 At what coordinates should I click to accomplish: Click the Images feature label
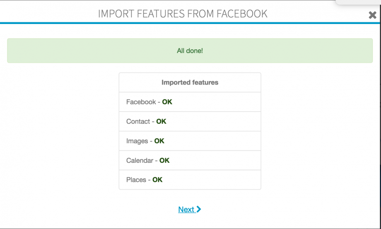point(137,141)
